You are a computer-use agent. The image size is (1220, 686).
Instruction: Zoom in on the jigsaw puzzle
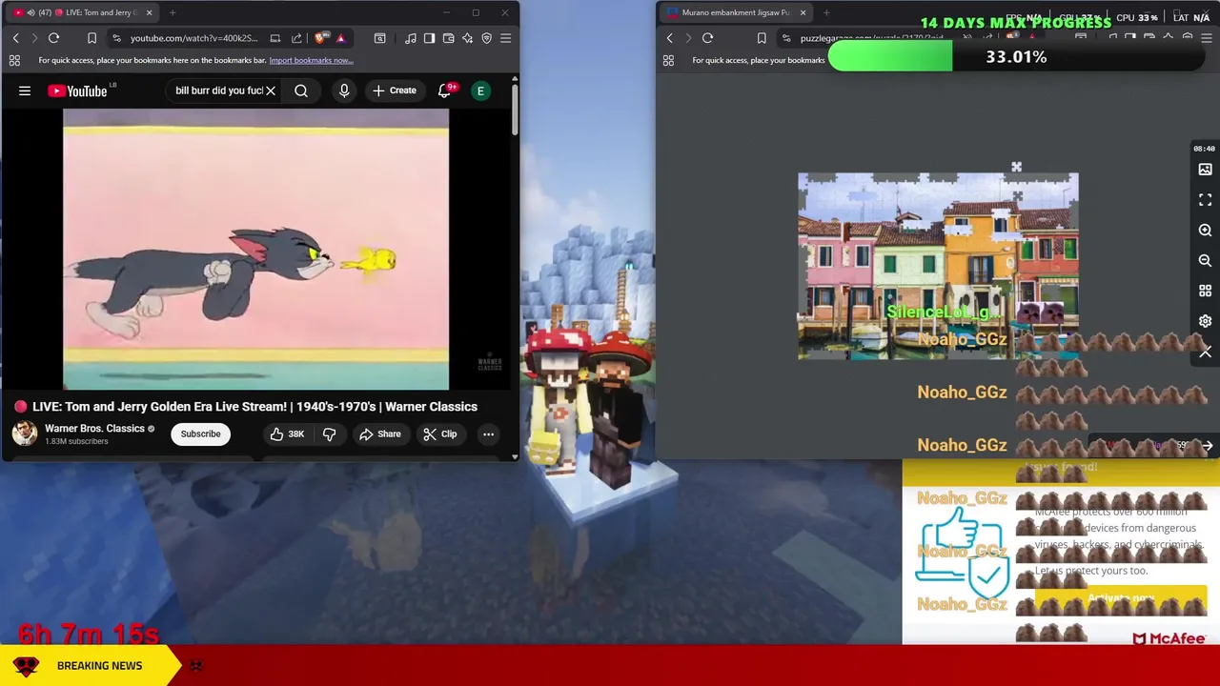pos(1205,231)
